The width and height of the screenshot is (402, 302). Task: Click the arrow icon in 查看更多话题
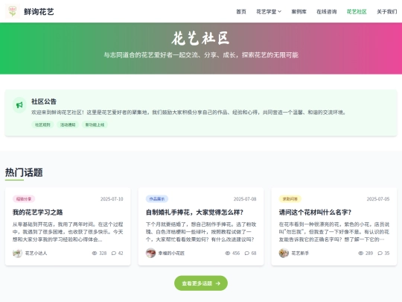pos(218,283)
